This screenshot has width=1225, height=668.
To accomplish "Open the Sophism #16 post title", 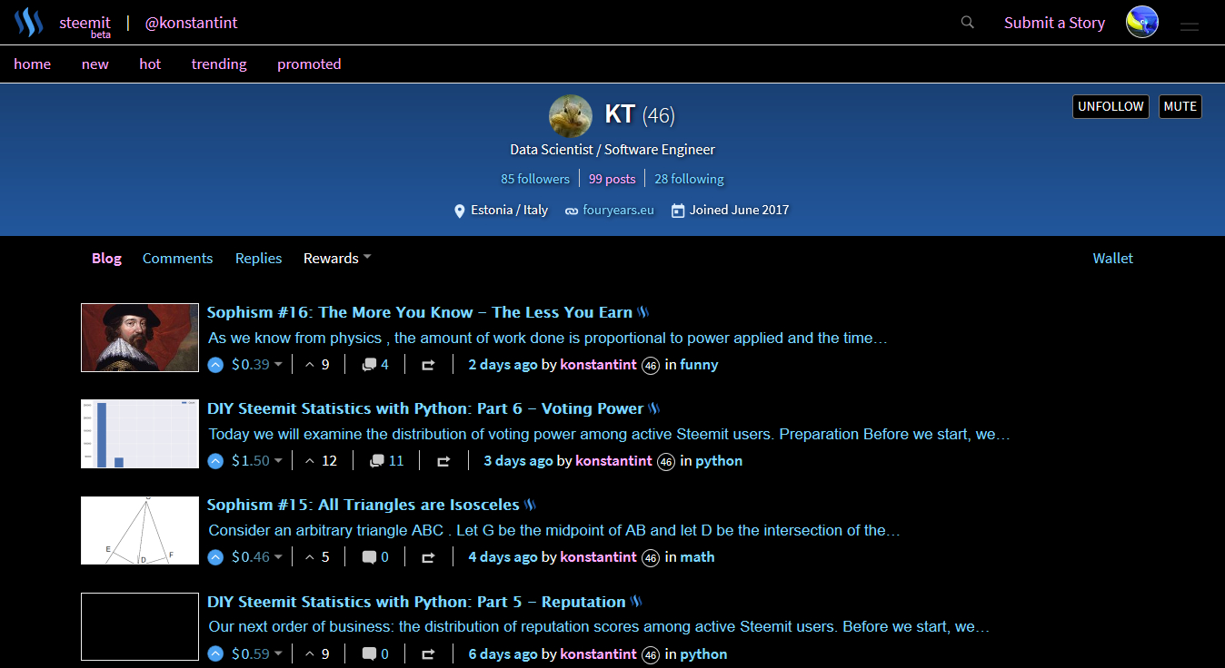I will click(x=419, y=312).
